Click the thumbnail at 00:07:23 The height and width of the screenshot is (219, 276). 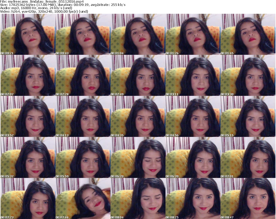pyautogui.click(x=28, y=198)
